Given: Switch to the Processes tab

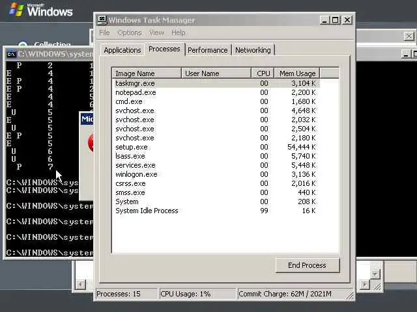Looking at the screenshot, I should point(164,49).
